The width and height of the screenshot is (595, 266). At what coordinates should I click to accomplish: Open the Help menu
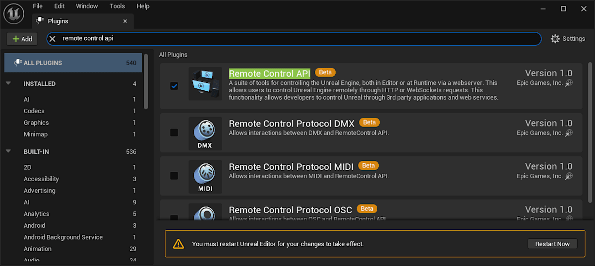click(x=143, y=6)
